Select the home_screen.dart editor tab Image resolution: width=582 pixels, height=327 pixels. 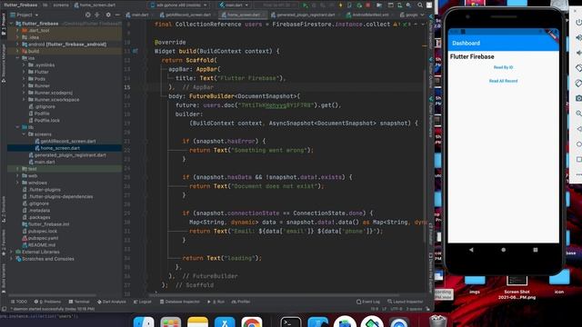(242, 15)
